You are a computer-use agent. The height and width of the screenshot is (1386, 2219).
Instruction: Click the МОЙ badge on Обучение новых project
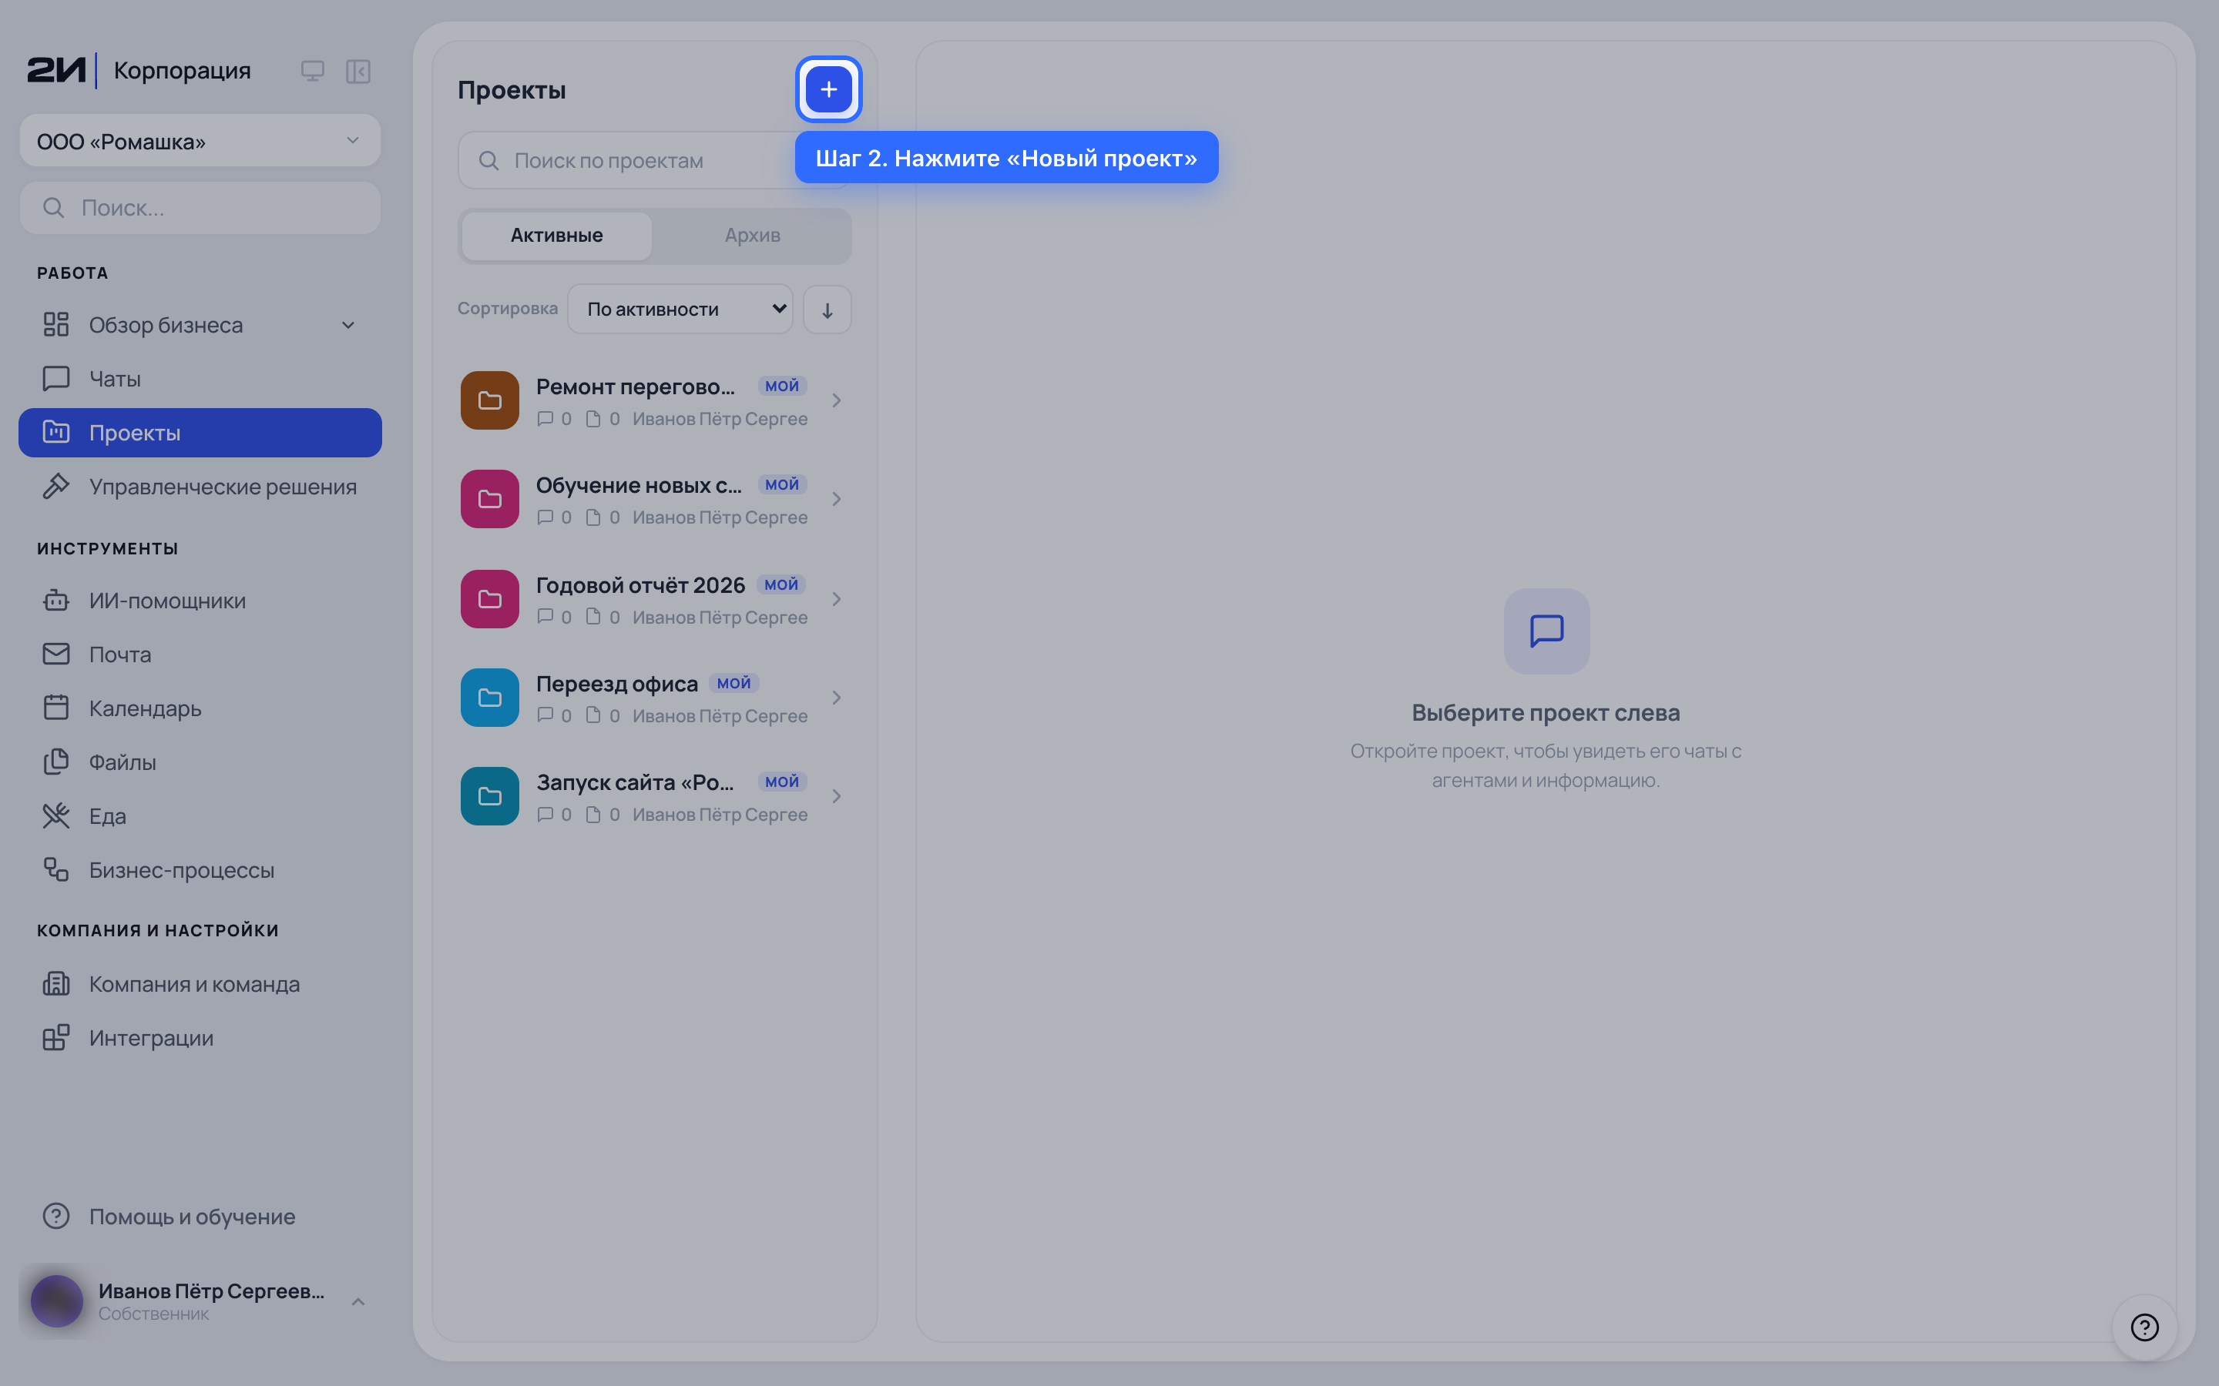click(782, 484)
